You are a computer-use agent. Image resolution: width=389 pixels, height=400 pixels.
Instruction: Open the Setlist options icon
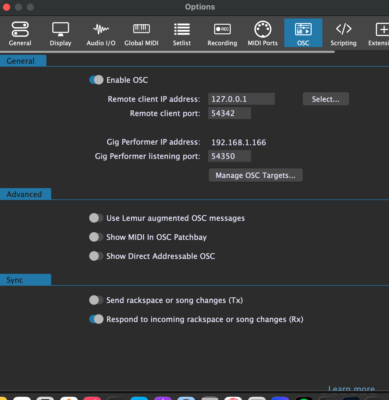(x=182, y=29)
